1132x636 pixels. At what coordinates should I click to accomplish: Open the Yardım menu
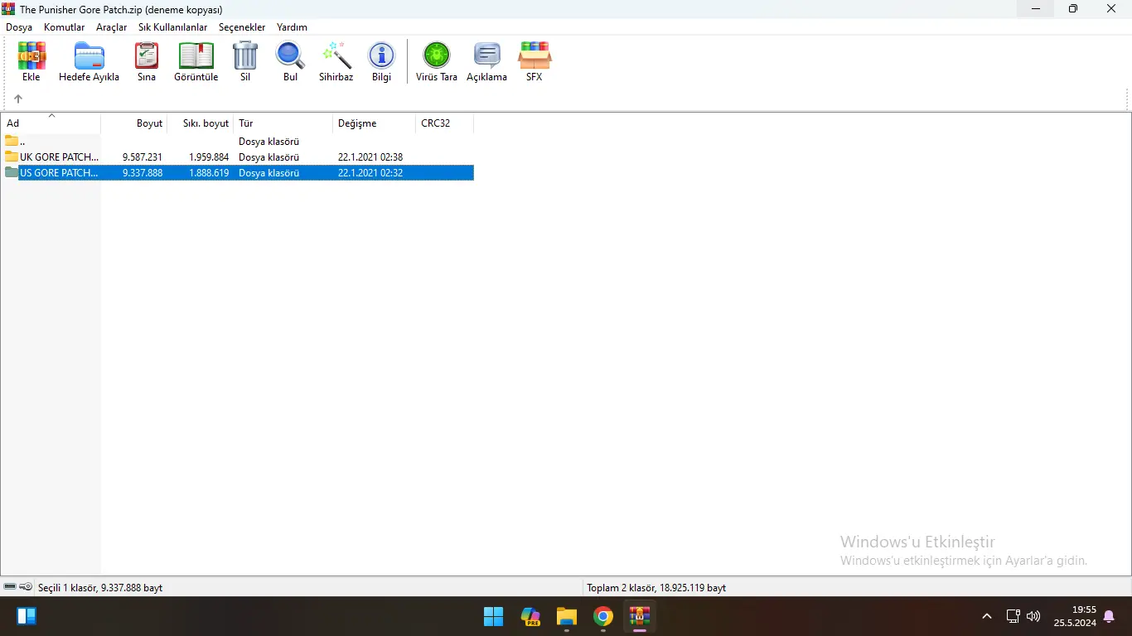pyautogui.click(x=292, y=27)
